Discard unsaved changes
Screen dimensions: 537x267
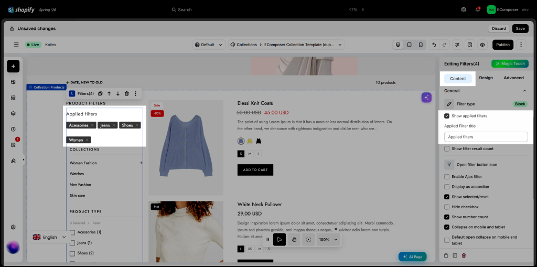[499, 28]
